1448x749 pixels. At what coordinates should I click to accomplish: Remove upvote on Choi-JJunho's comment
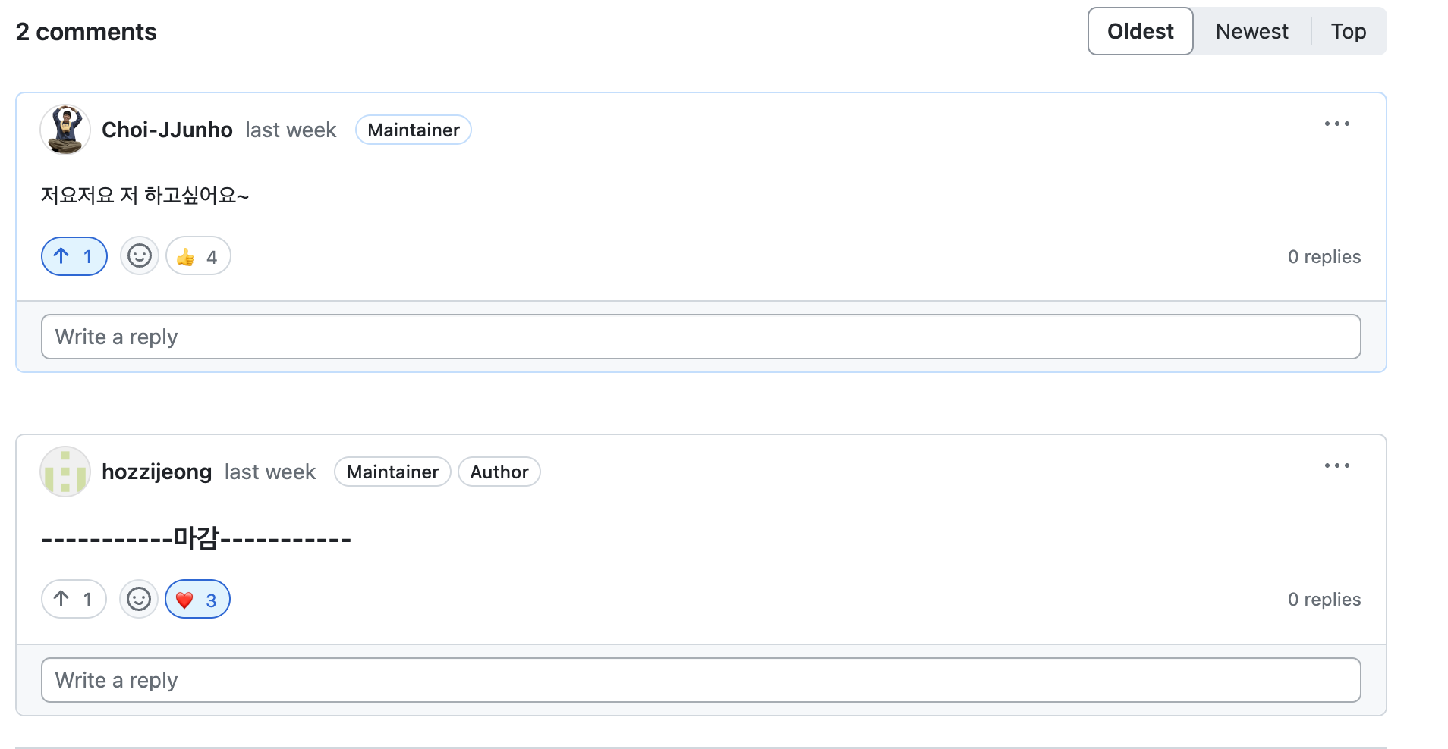pyautogui.click(x=74, y=256)
